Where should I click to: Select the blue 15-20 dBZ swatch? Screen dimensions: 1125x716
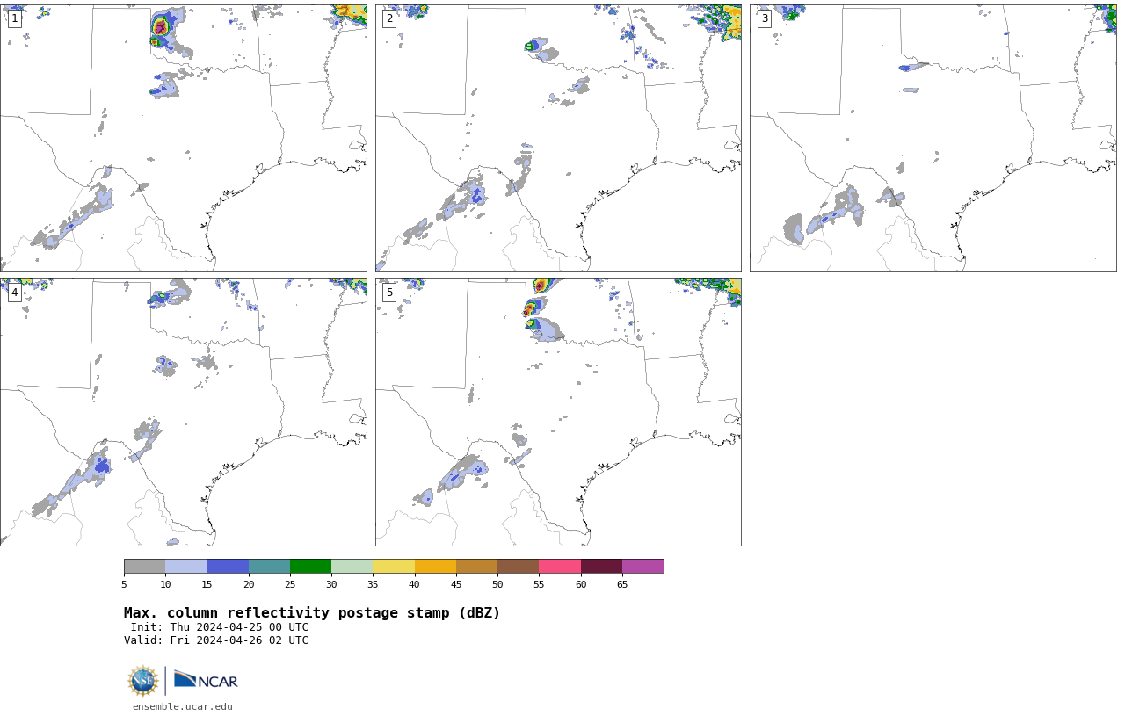pyautogui.click(x=228, y=566)
